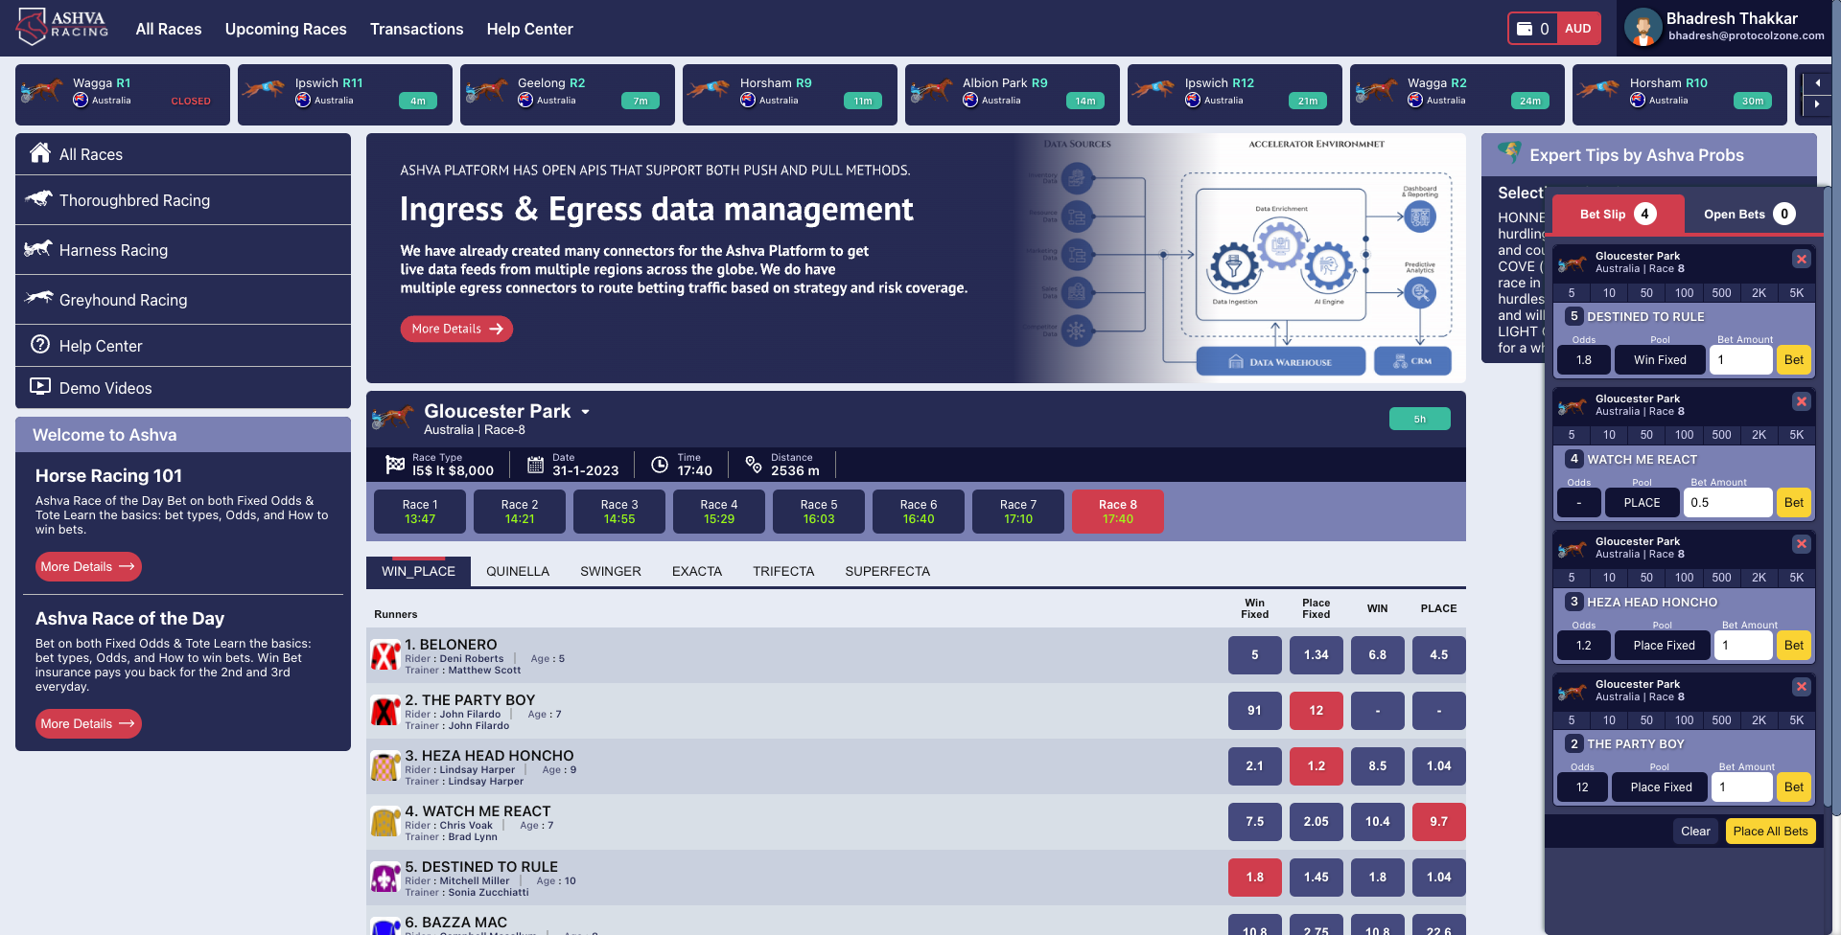Open the Gloucester Park venue dropdown
This screenshot has height=935, width=1841.
[x=585, y=411]
